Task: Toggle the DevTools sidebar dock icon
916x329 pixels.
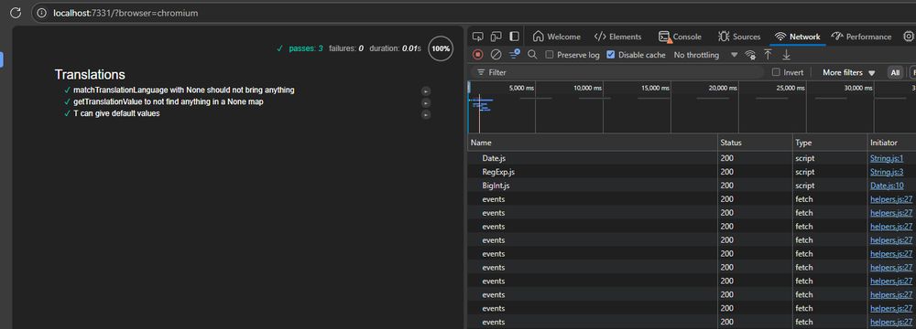Action: (x=514, y=37)
